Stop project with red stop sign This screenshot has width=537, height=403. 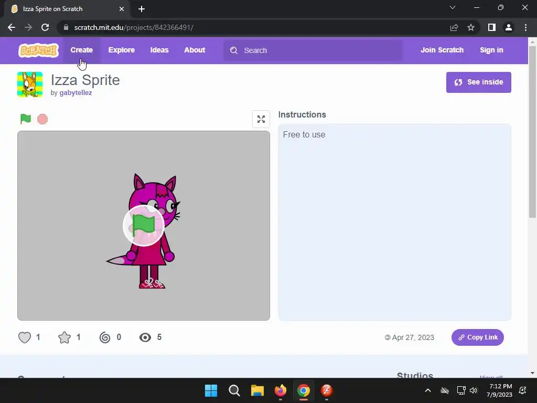(x=42, y=119)
